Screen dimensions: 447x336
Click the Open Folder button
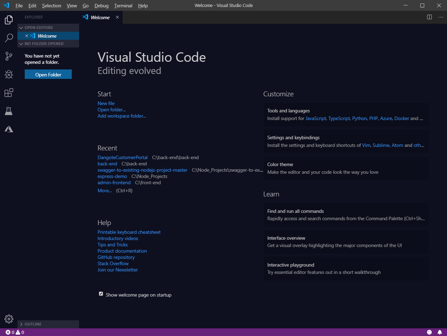click(x=48, y=74)
